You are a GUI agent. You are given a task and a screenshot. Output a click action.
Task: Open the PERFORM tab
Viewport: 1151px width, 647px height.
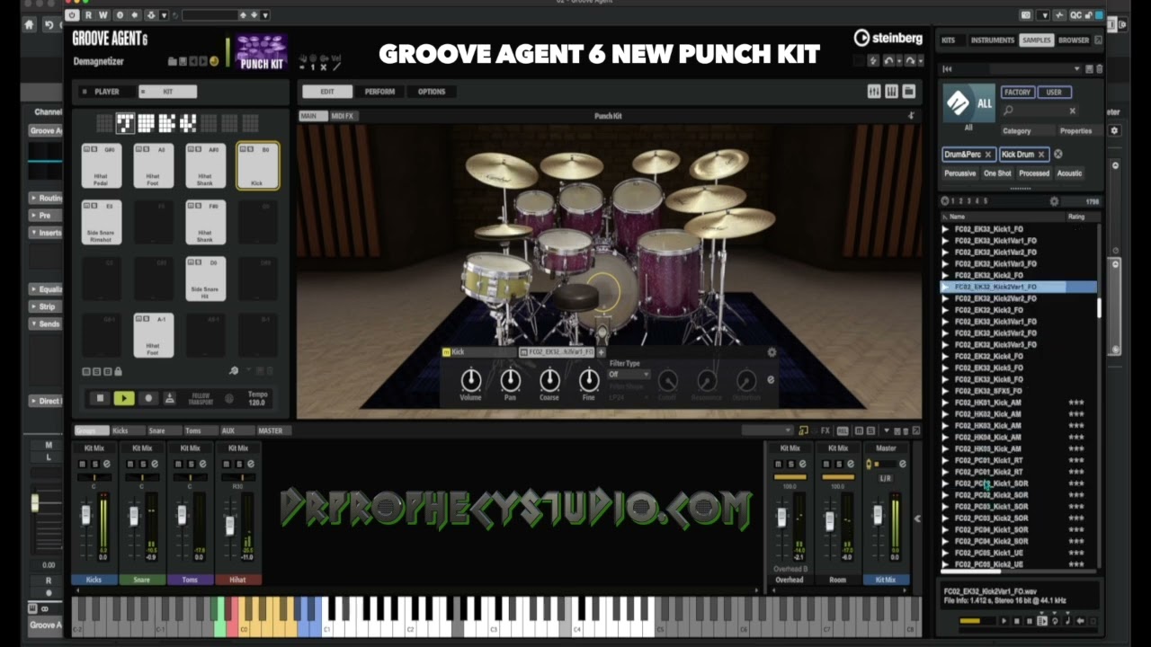point(379,92)
